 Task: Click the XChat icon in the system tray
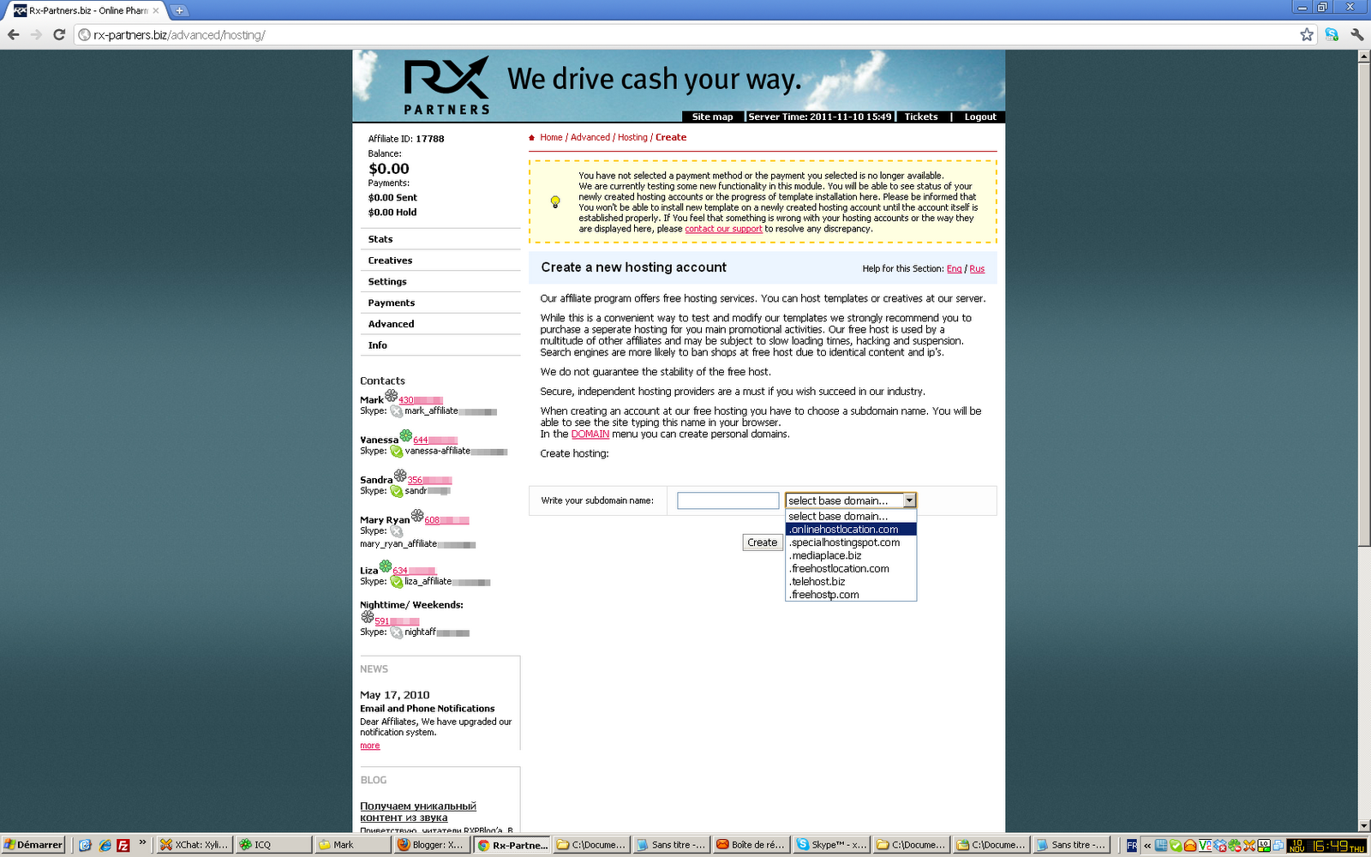(1249, 846)
